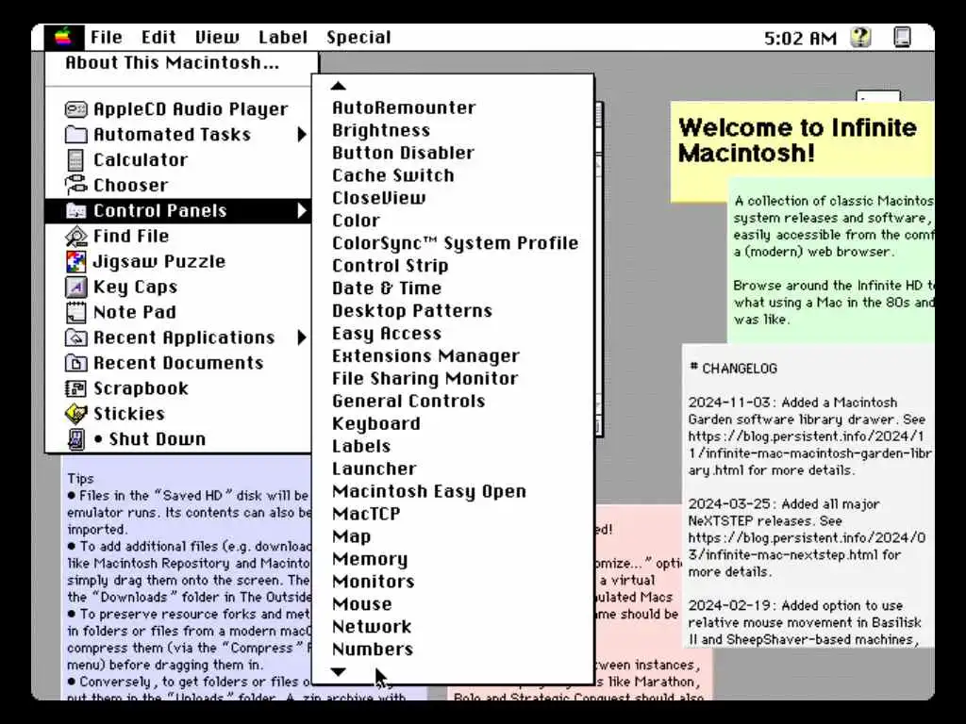
Task: Open the Special menu
Action: (x=358, y=38)
